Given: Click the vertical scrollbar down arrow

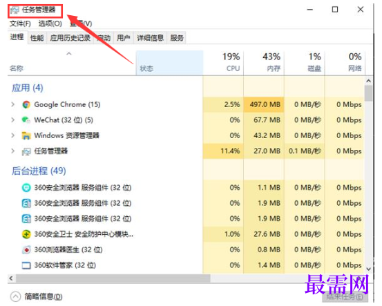Looking at the screenshot, I should (x=368, y=269).
